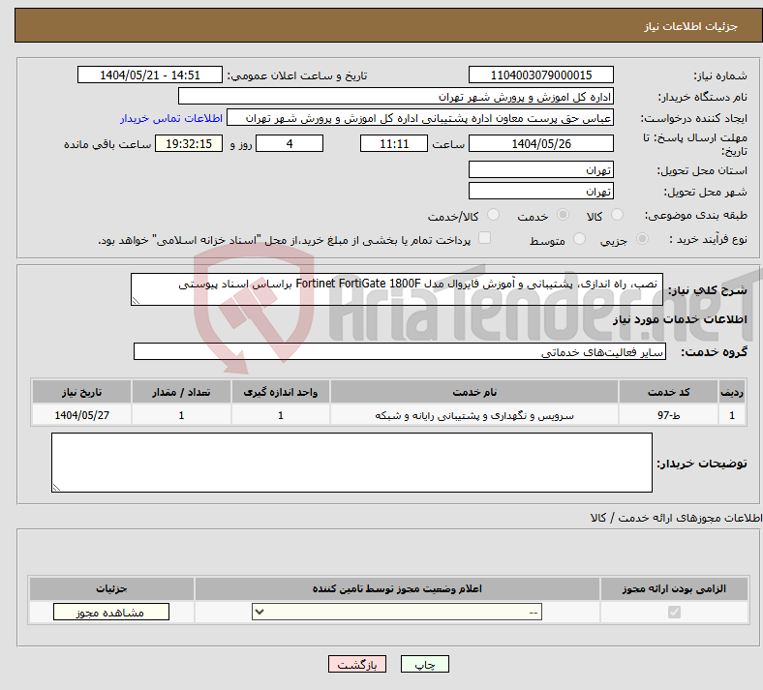
Task: Click inside توضیحات خریدار text box
Action: [x=351, y=463]
